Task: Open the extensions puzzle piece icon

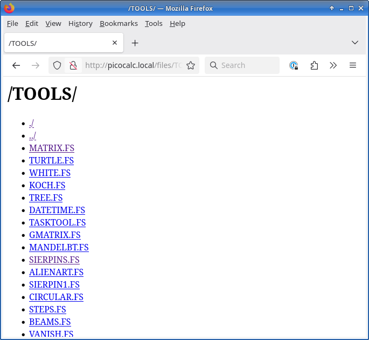Action: point(314,65)
